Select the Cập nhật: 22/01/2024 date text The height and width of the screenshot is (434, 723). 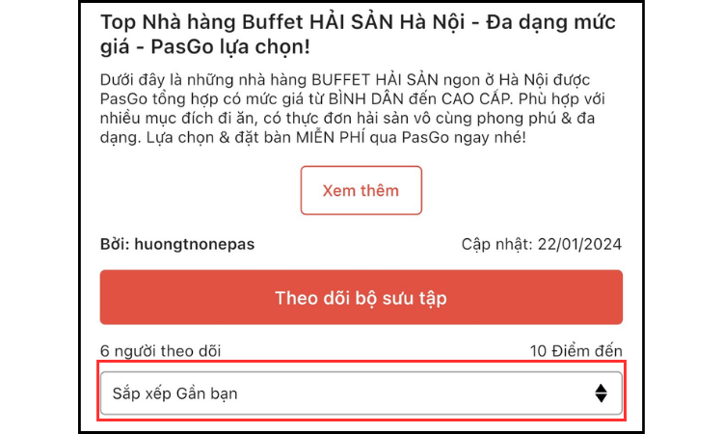[x=542, y=244]
